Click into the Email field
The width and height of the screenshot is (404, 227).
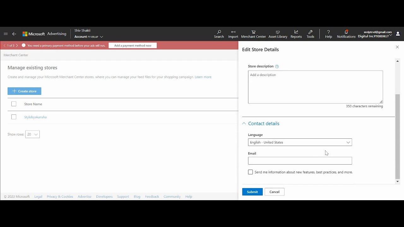(300, 161)
